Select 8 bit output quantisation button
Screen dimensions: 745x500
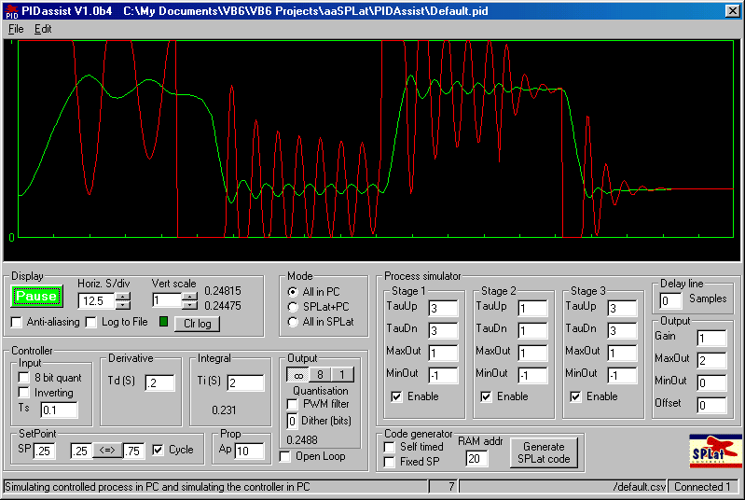click(320, 375)
